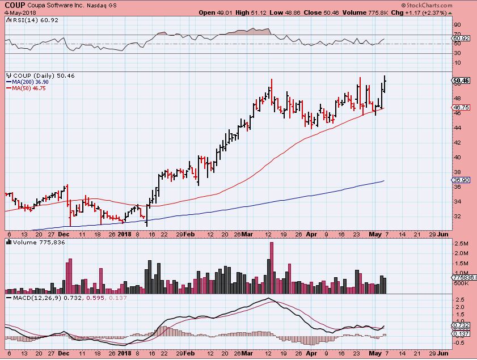477x360 pixels.
Task: Select the RSI(14) 60.92 indicator label
Action: (35, 20)
